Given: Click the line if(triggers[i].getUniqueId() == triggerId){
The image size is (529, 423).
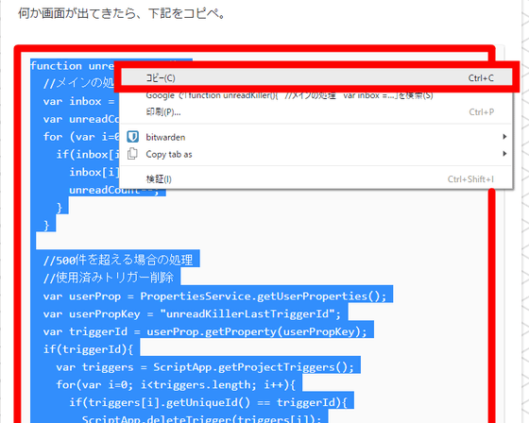Looking at the screenshot, I should (208, 402).
